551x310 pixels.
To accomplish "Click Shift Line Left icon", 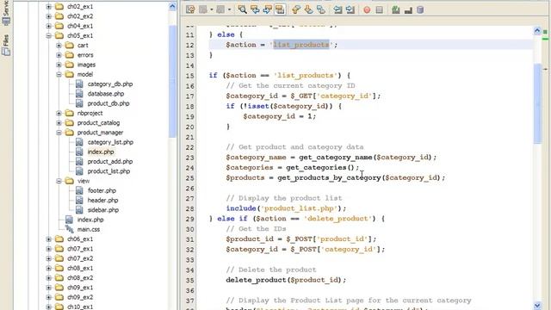I will click(x=337, y=9).
